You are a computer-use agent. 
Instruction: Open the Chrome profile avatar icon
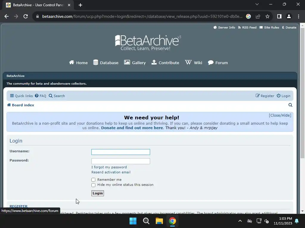289,17
